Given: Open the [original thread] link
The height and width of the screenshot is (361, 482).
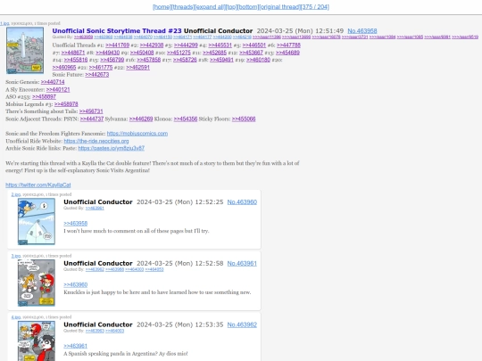Looking at the screenshot, I should (x=279, y=7).
